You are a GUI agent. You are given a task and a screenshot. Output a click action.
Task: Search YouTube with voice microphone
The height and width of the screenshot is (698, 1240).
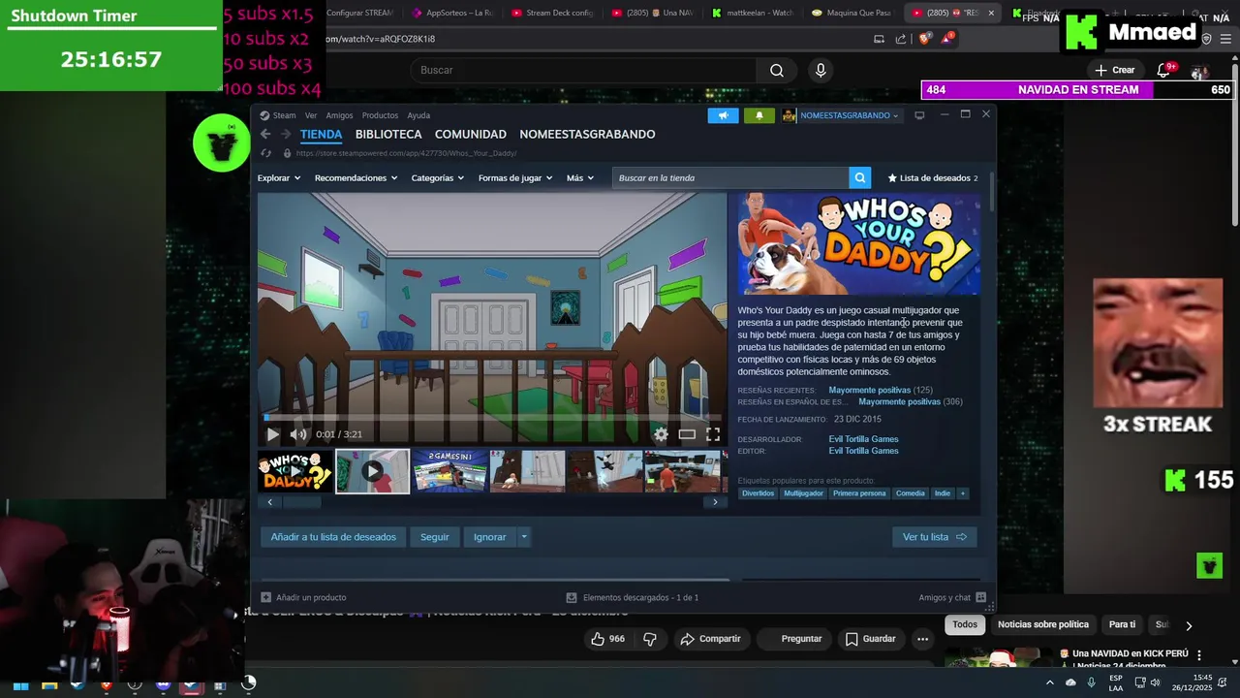pos(821,70)
